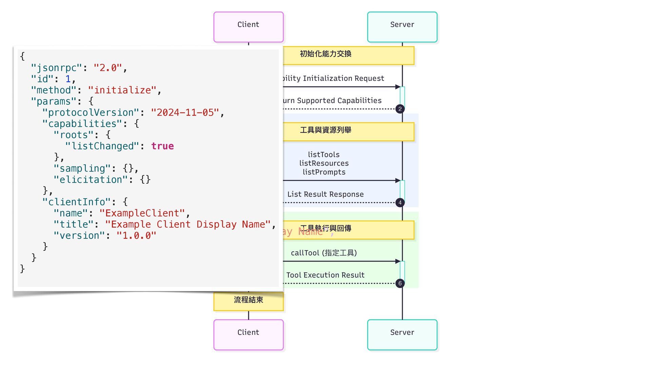Click the "sampling" key
651x366 pixels.
pos(82,168)
